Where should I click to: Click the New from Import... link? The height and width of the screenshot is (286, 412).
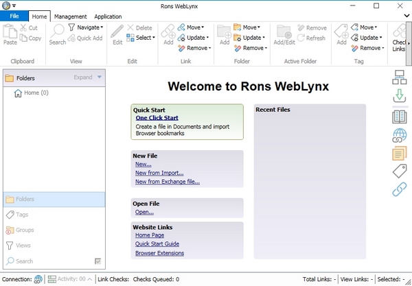click(x=159, y=173)
